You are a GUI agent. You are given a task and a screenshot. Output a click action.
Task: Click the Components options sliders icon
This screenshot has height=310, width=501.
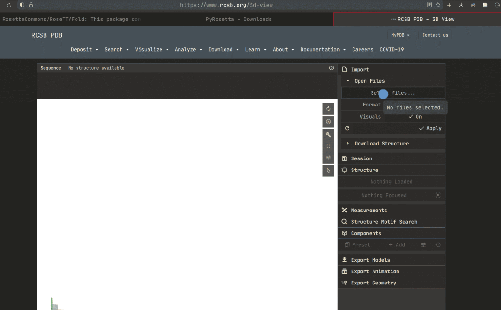pyautogui.click(x=424, y=244)
